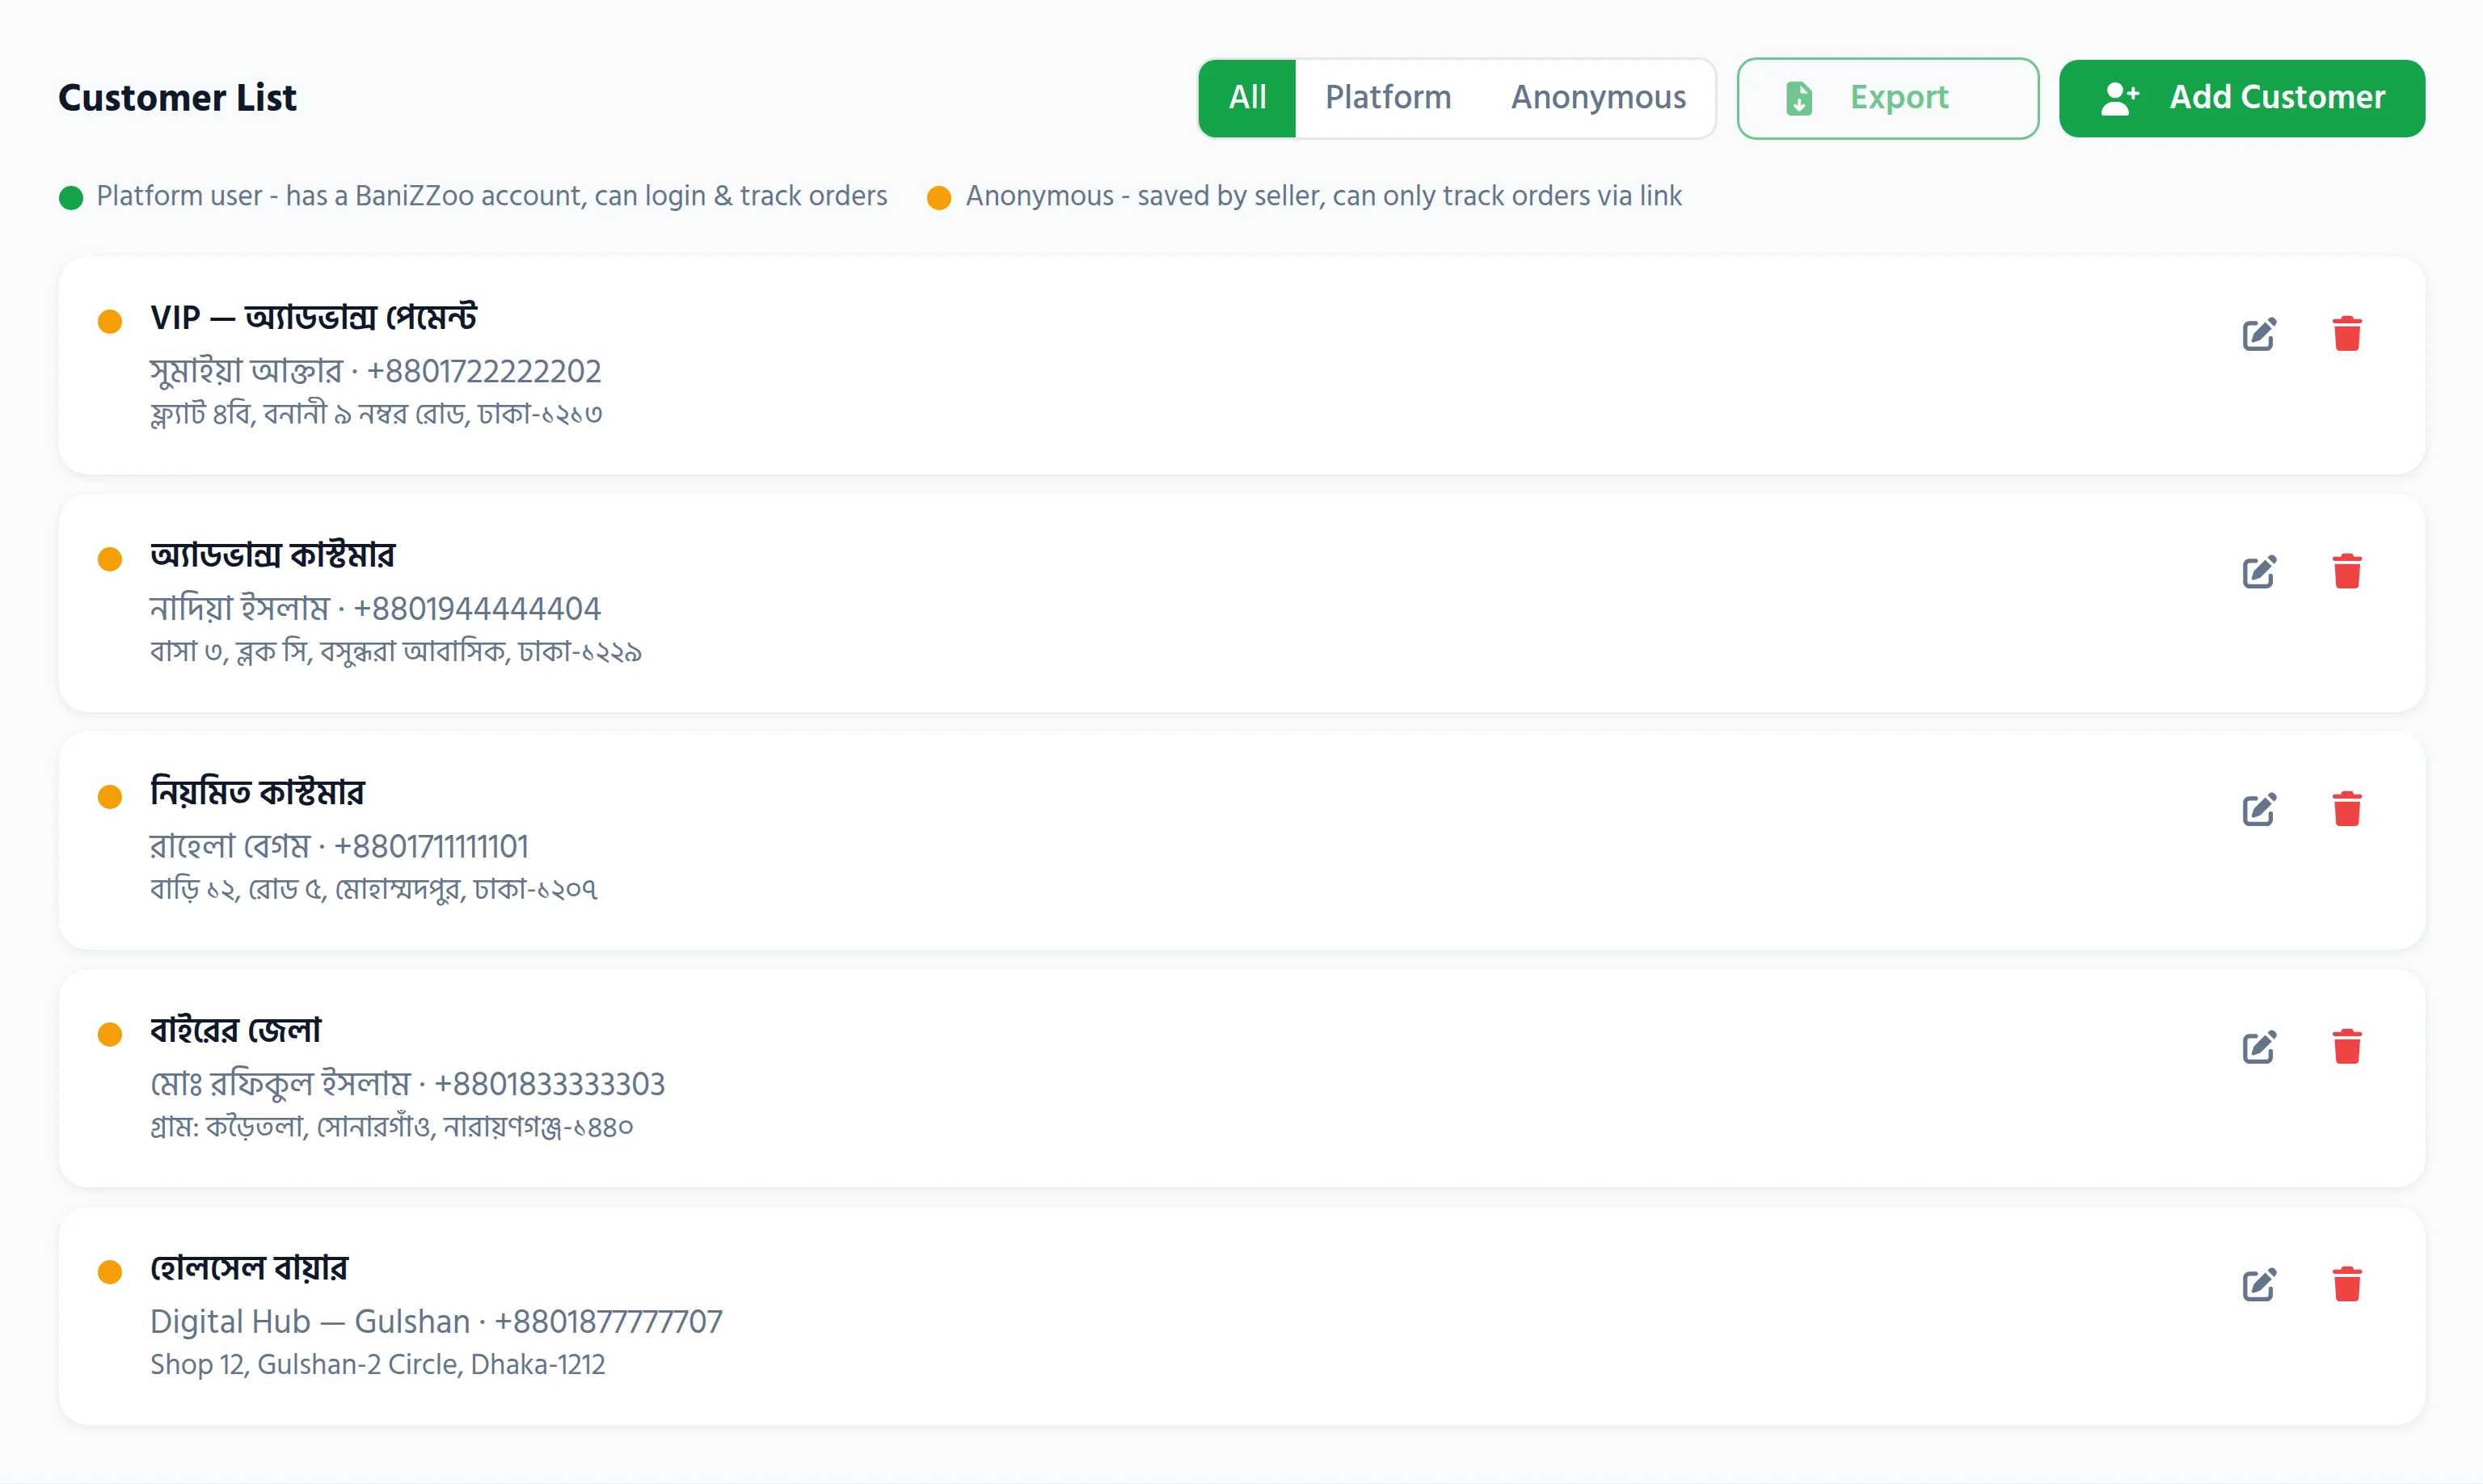The width and height of the screenshot is (2483, 1484).
Task: Click Digital Hub — Gulshan contact line
Action: point(436,1321)
